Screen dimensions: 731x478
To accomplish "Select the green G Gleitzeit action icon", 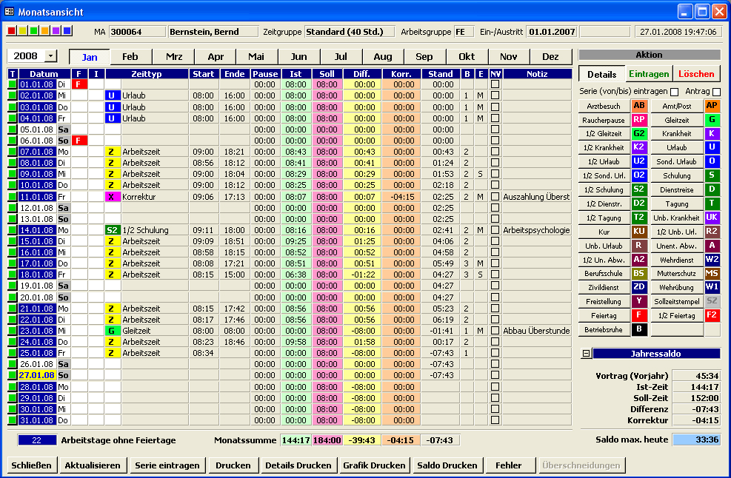I will pos(712,120).
